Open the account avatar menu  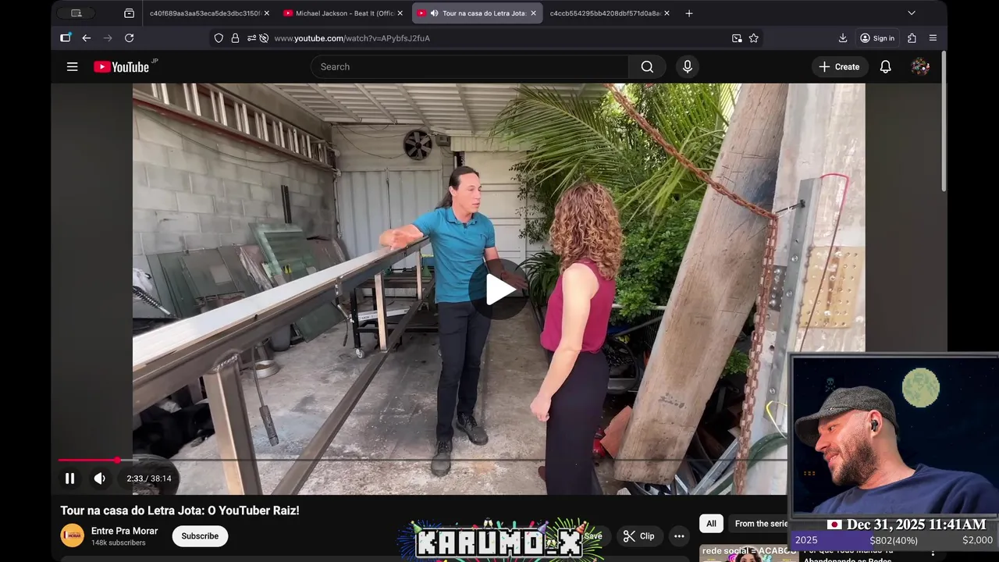coord(920,67)
